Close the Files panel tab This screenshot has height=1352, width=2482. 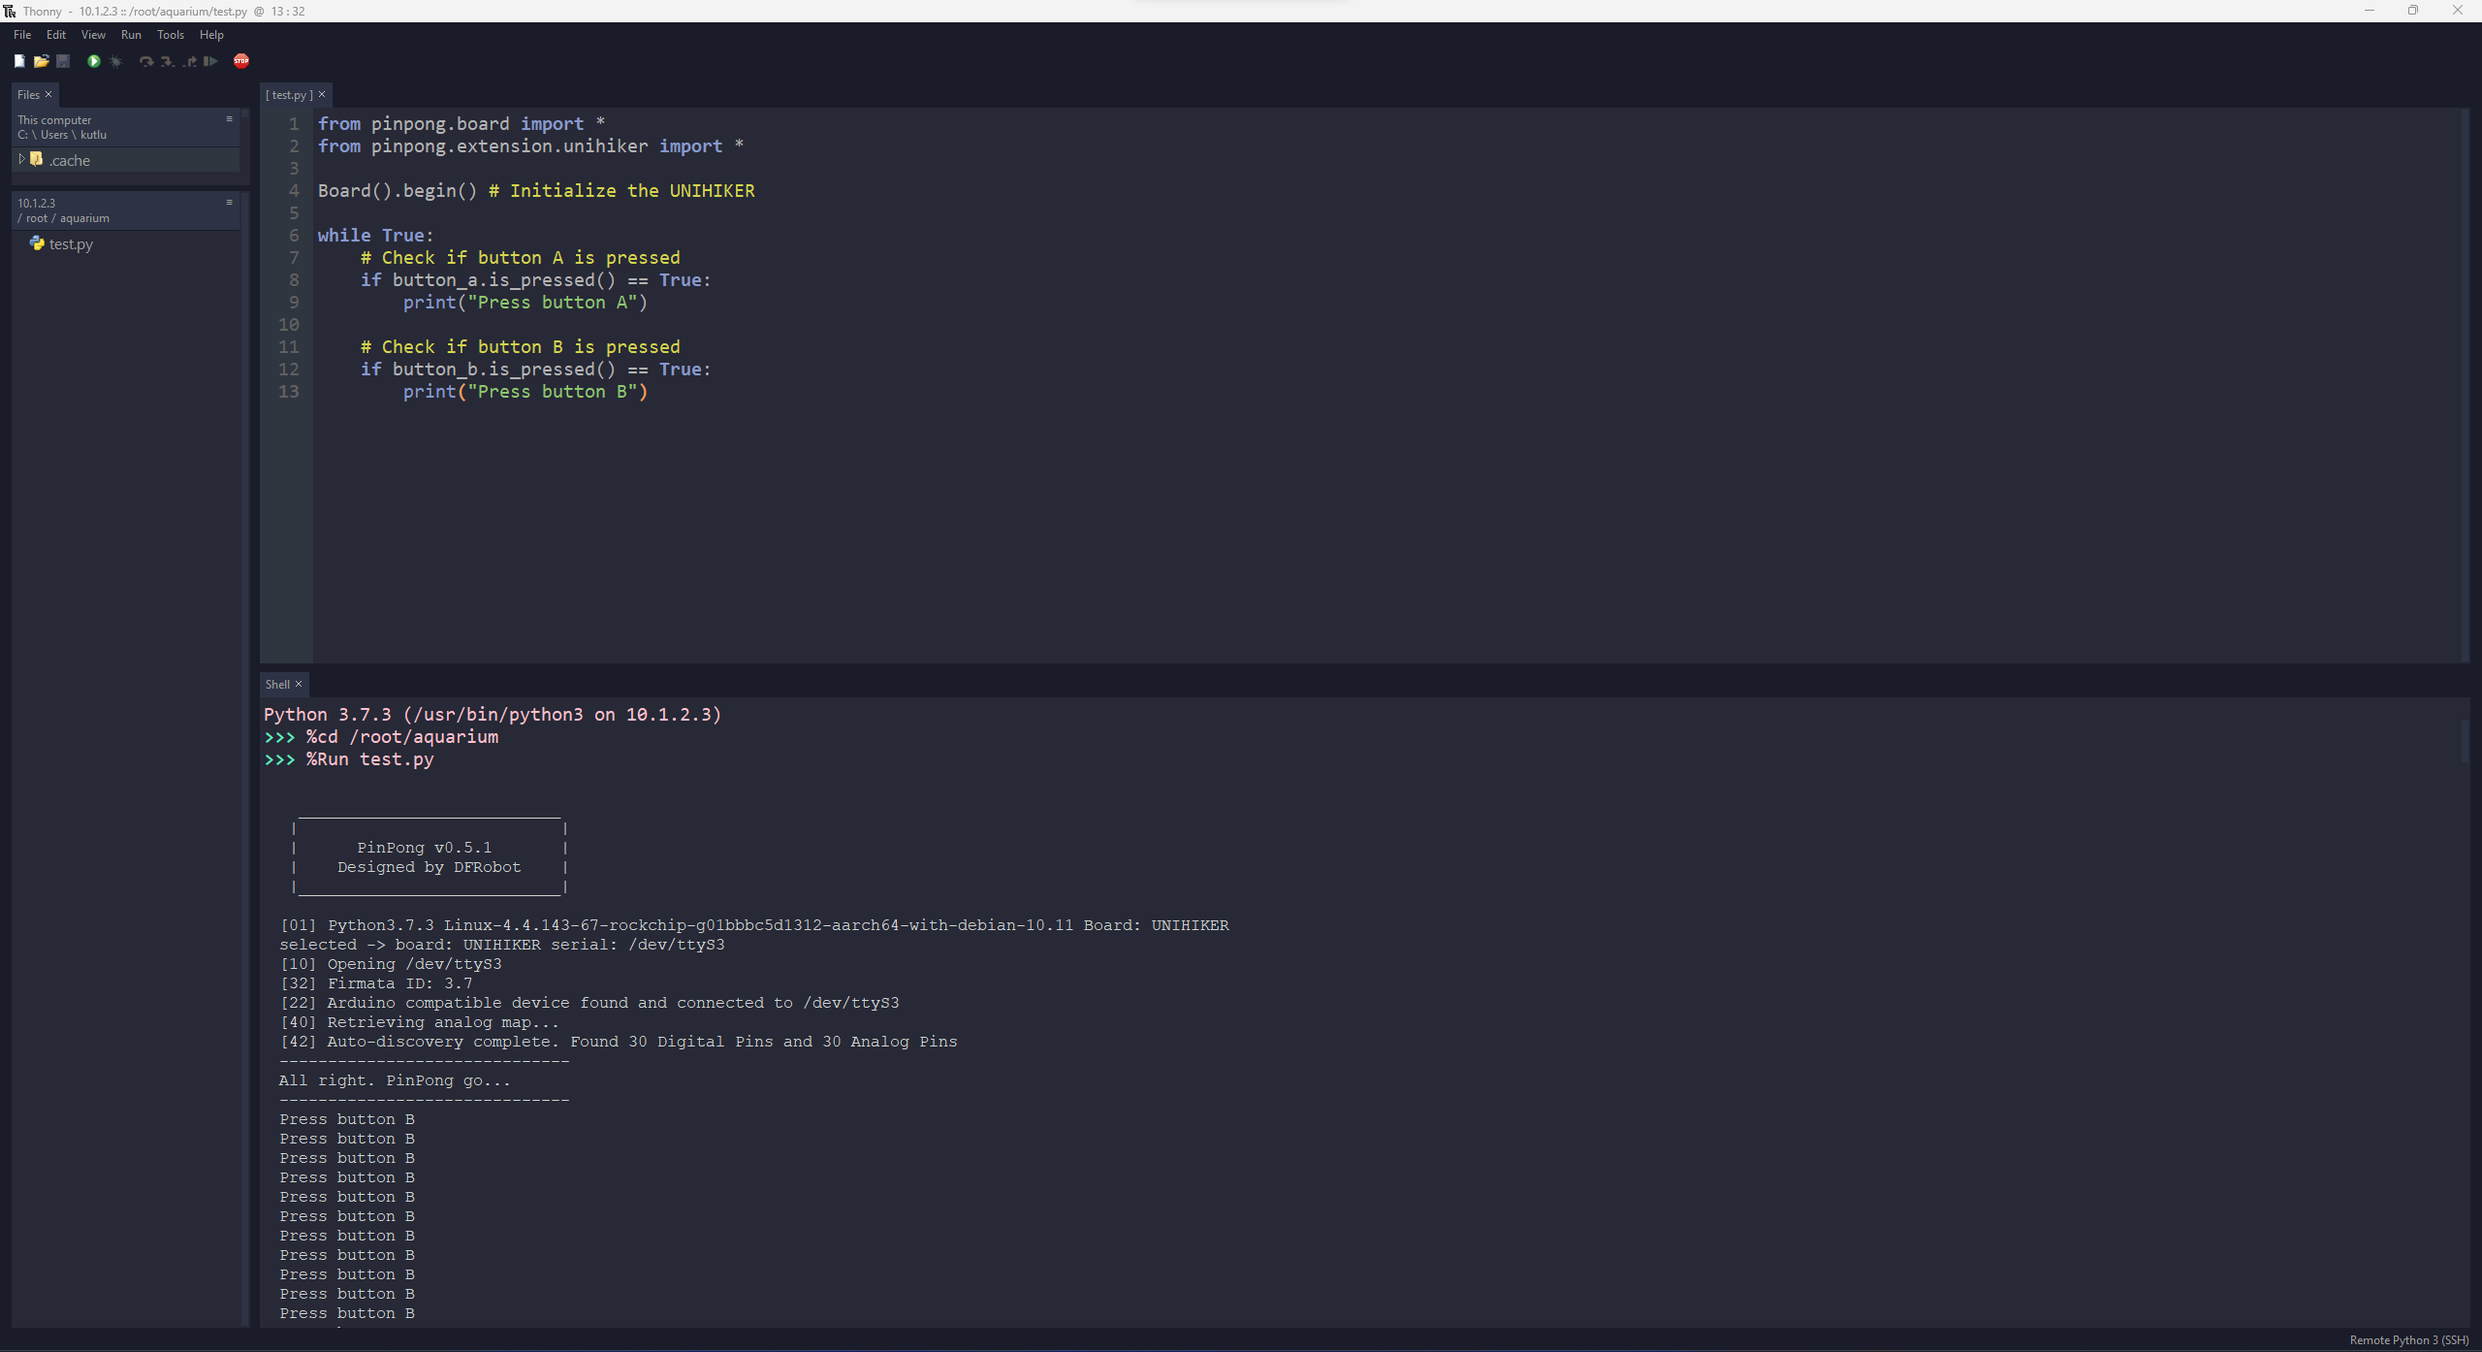(48, 94)
